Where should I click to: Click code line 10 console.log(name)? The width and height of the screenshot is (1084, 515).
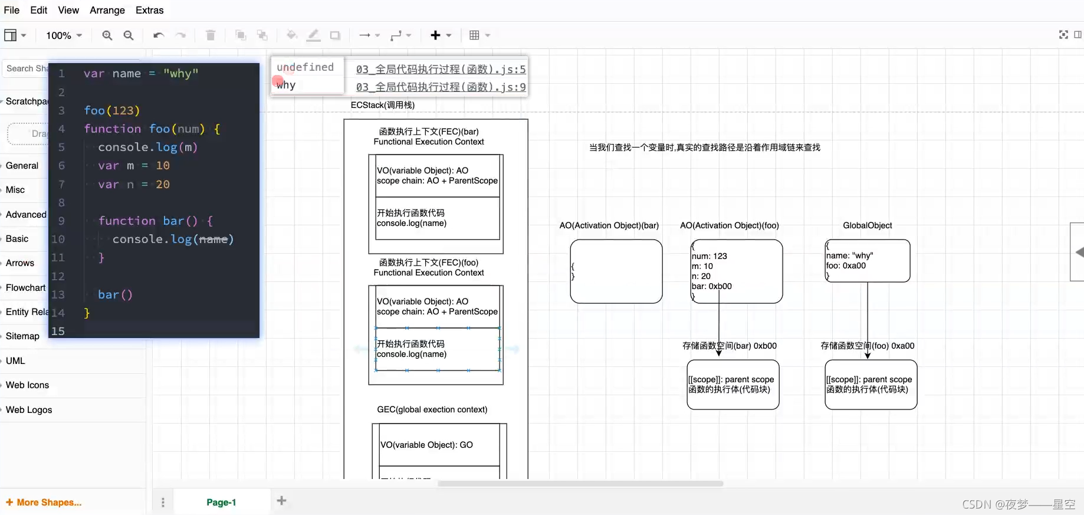(x=173, y=239)
